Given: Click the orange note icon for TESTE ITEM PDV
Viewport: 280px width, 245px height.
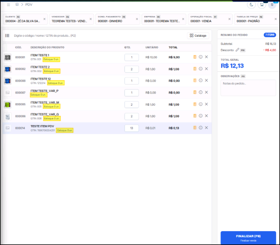Looking at the screenshot, I should (195, 128).
